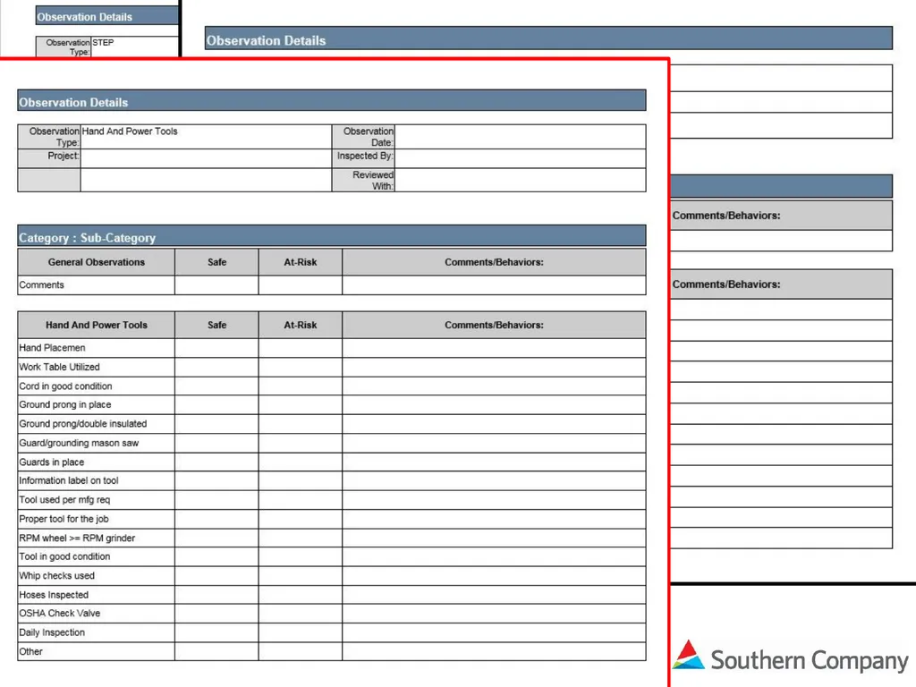916x687 pixels.
Task: Mark Safe cell for Comments row
Action: 216,285
